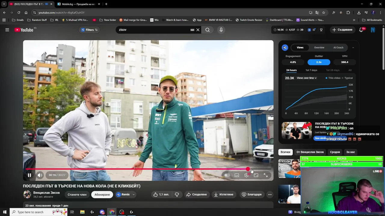Open the All Bookmarks folder
Screen dimensions: 385x216
[x=372, y=20]
